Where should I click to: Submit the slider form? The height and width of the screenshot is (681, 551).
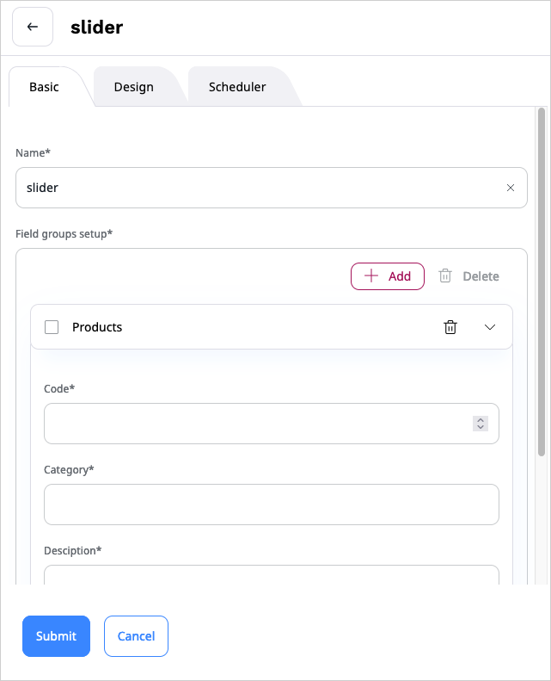point(56,636)
